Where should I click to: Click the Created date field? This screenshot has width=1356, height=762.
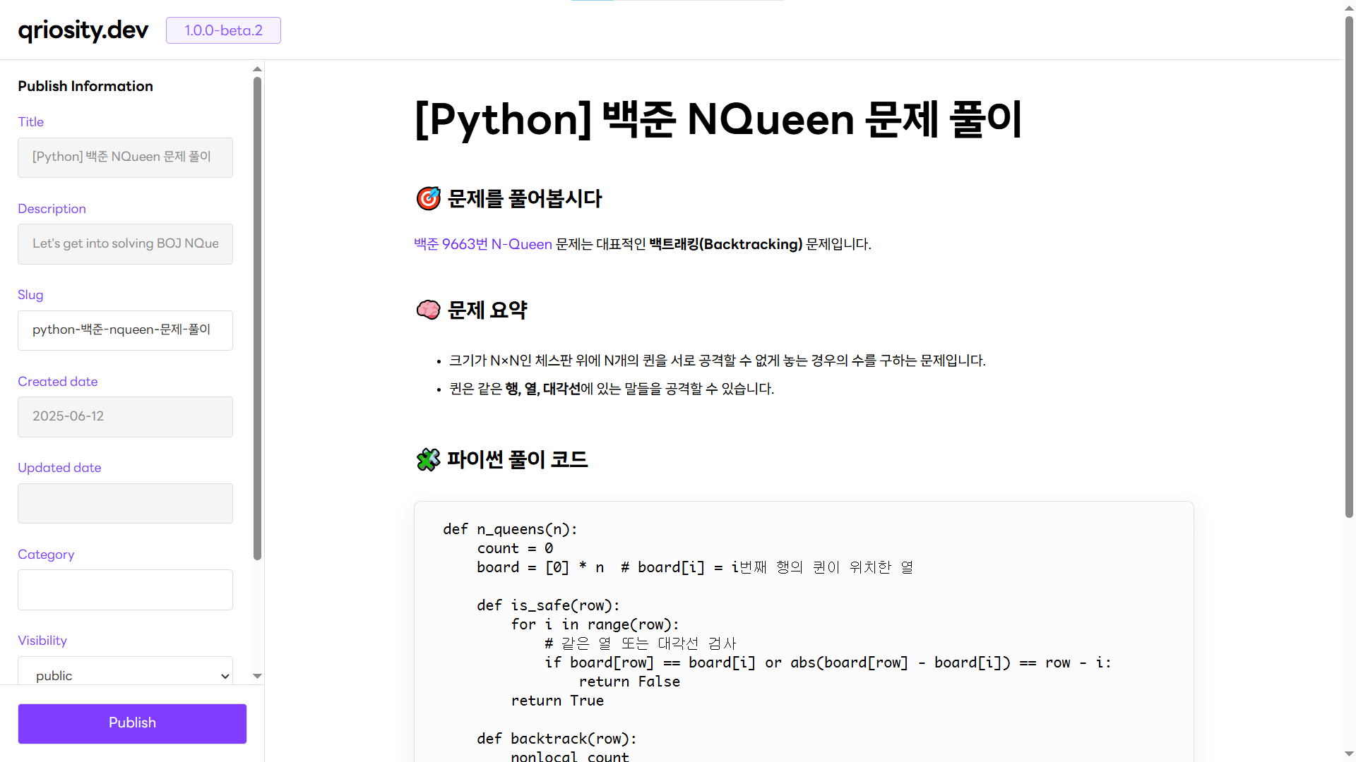125,417
